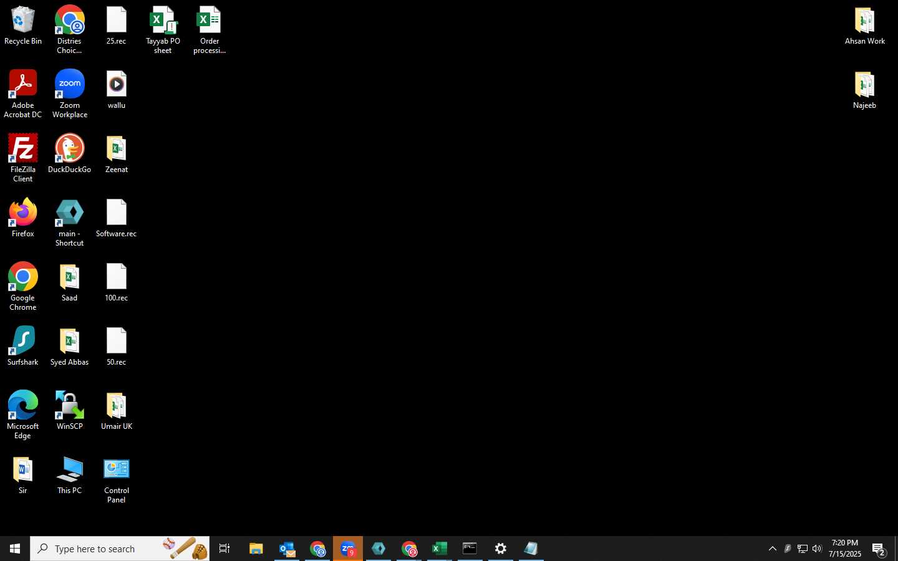Select the Distries Choic... Chrome shortcut
Viewport: 898px width, 561px height.
[70, 30]
